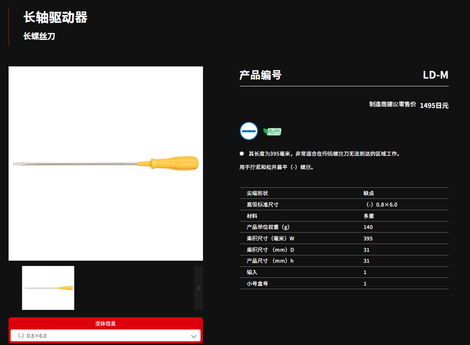
Task: Click the next arrow beside the thumbnail strip
Action: tap(199, 288)
